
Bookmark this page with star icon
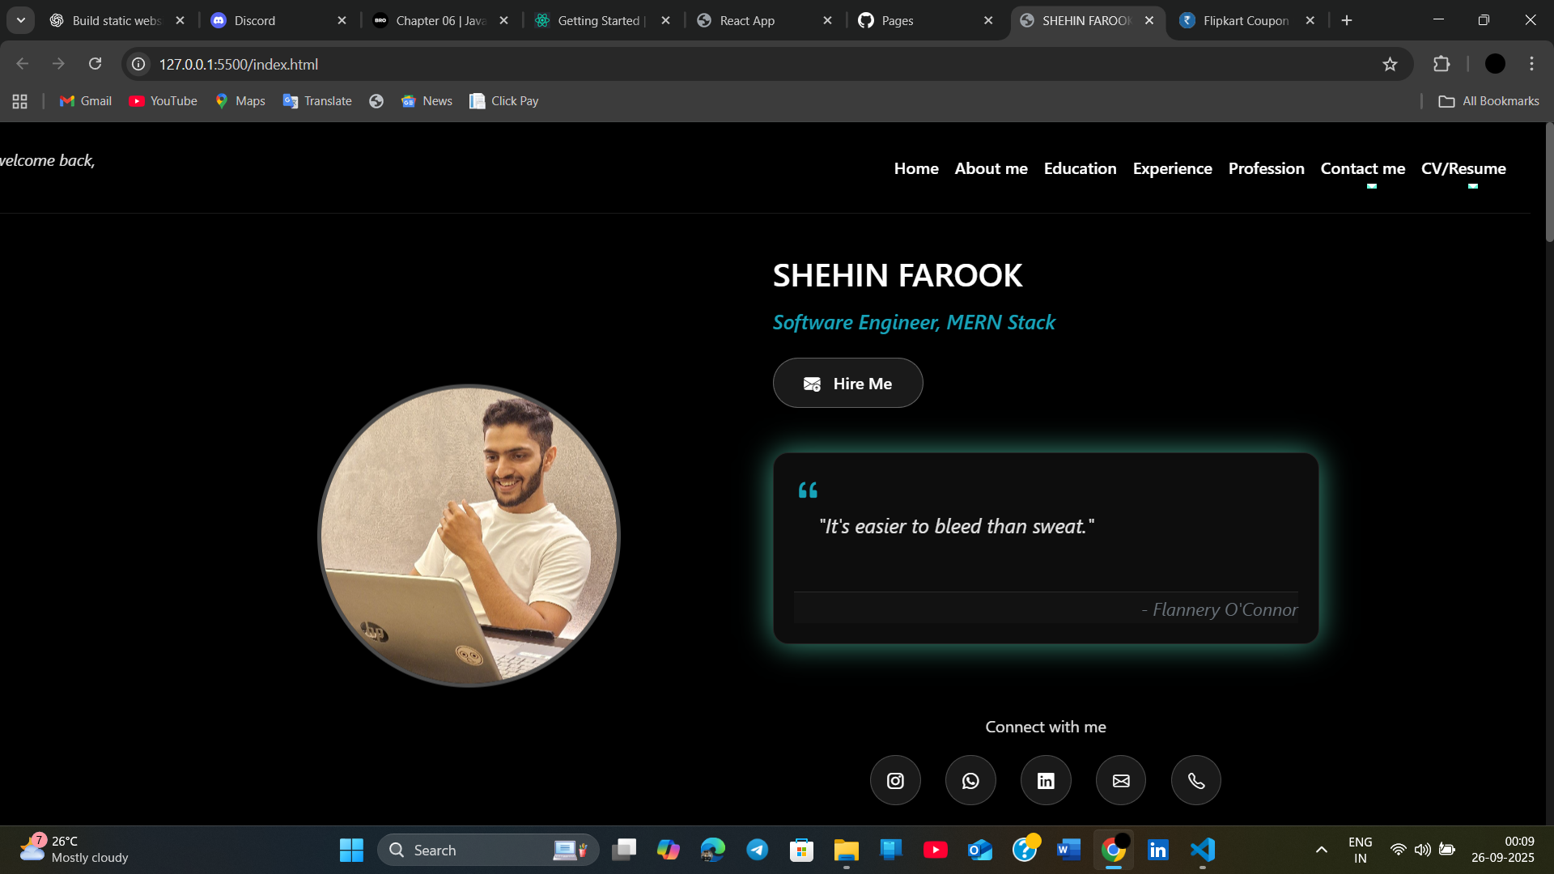coord(1390,64)
